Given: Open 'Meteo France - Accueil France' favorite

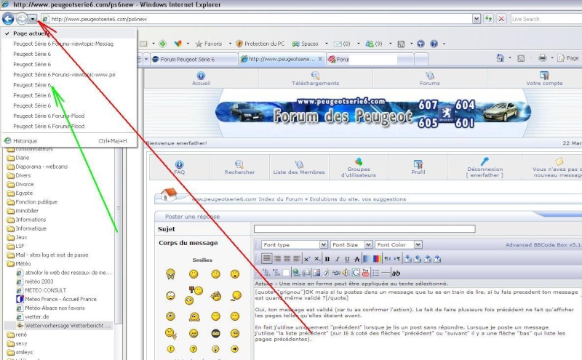Looking at the screenshot, I should point(57,299).
